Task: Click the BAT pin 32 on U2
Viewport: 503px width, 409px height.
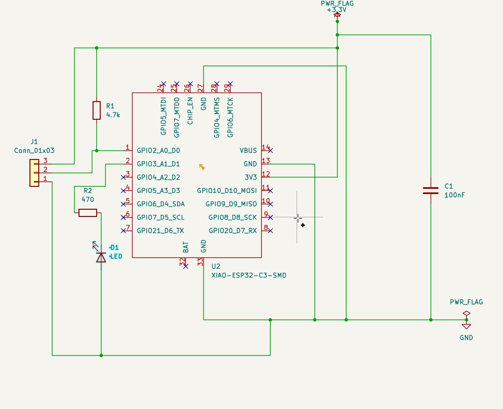Action: coord(185,262)
